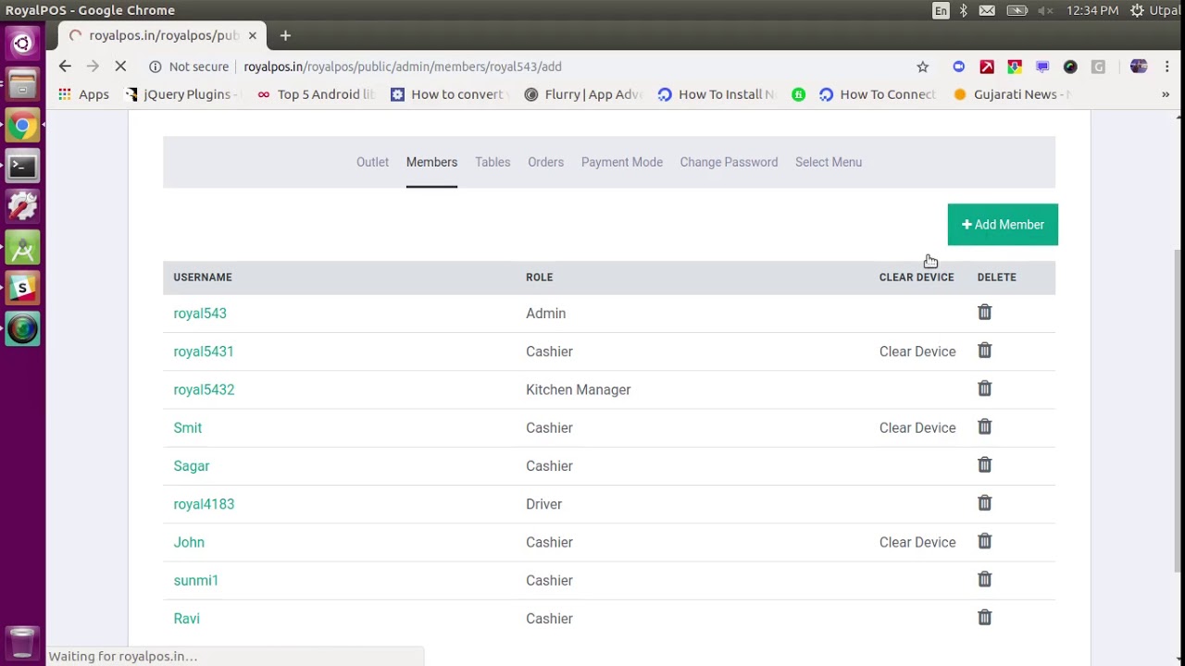Open the royal5432 member link
The image size is (1185, 666).
[x=204, y=389]
